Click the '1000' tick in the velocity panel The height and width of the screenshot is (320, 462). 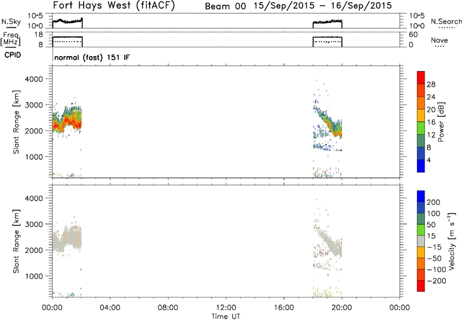(x=33, y=276)
